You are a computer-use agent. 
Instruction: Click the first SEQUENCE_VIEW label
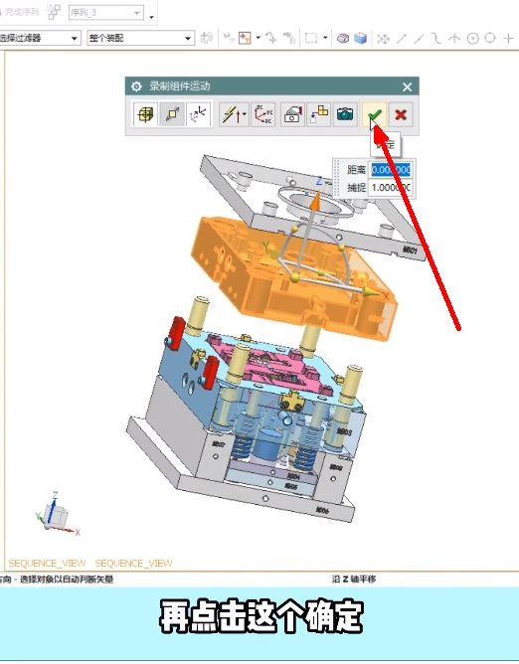tap(47, 564)
